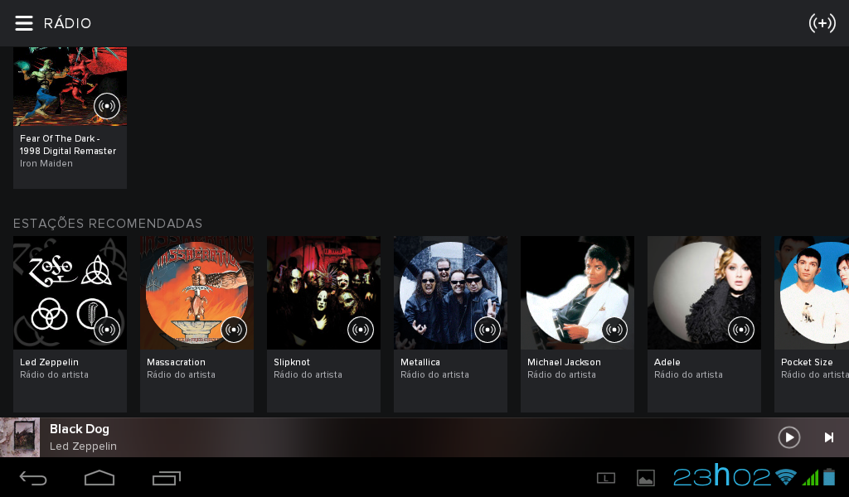Screen dimensions: 849x497
Task: Tap the Android back button
Action: (x=33, y=478)
